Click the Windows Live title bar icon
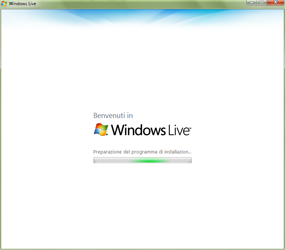 click(4, 3)
